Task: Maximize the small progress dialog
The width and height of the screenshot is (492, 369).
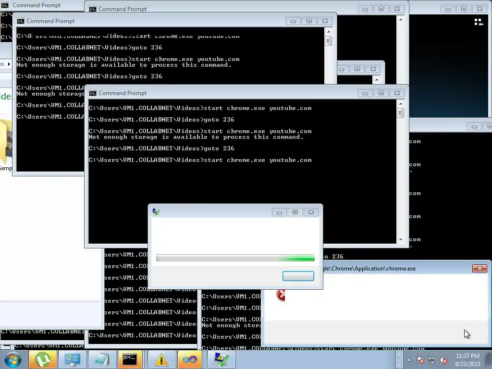Action: pos(295,212)
